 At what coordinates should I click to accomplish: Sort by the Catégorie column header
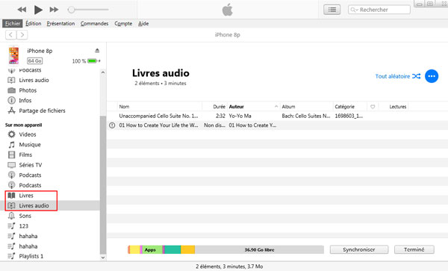click(344, 107)
